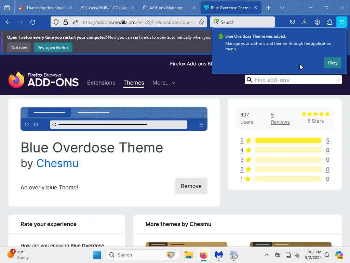Open the 2-star ratings link
Screen dimensions: 350x263
(242, 169)
